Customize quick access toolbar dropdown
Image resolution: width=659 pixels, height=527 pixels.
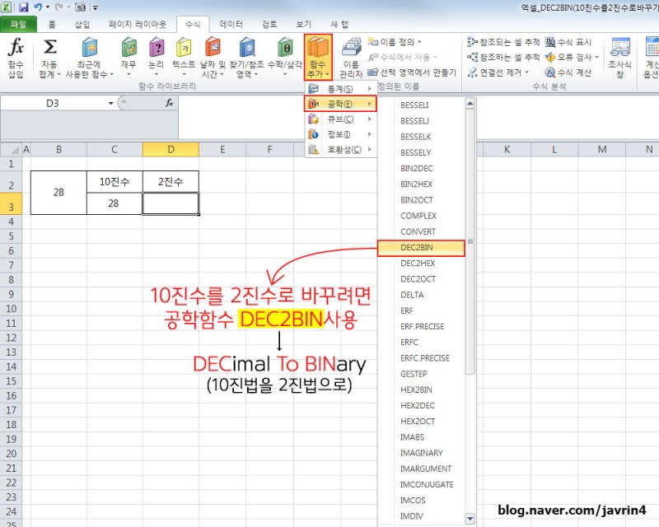pyautogui.click(x=96, y=7)
